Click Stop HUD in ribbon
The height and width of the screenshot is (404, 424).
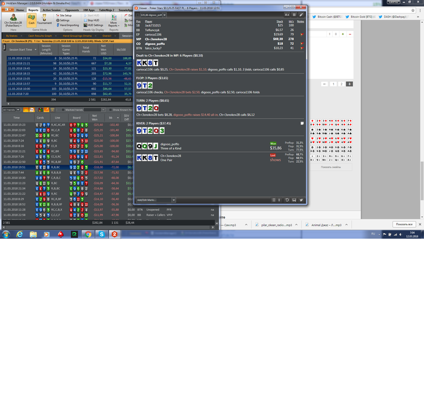click(x=91, y=20)
